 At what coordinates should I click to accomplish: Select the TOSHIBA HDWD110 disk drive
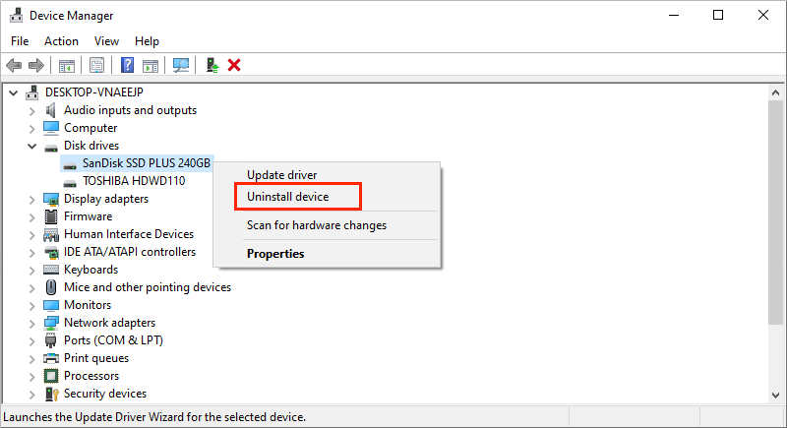134,181
